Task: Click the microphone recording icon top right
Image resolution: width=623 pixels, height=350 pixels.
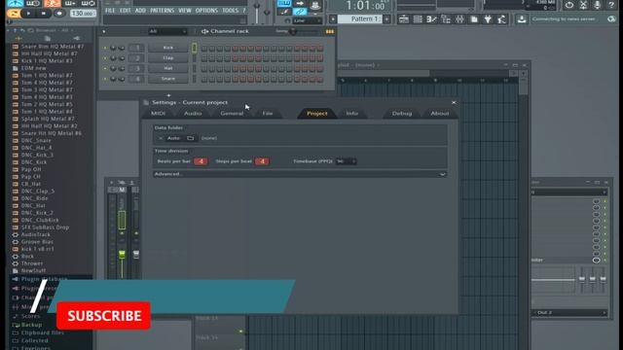Action: coord(597,5)
